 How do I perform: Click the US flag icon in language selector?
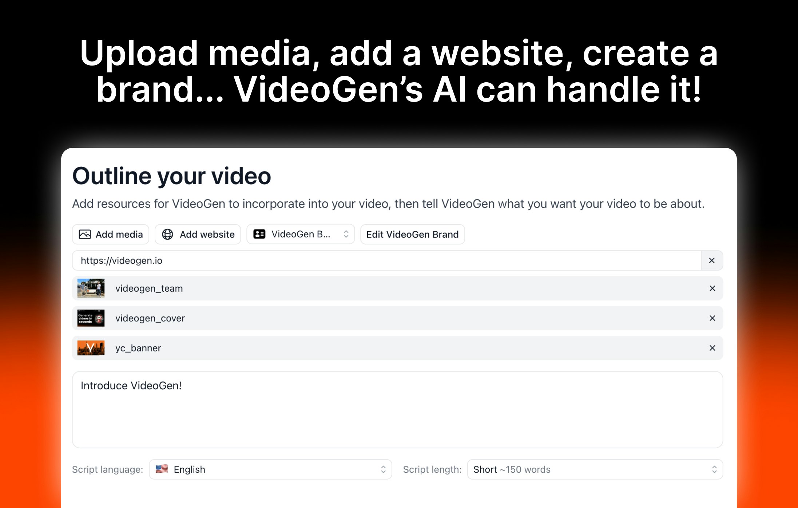pos(162,469)
